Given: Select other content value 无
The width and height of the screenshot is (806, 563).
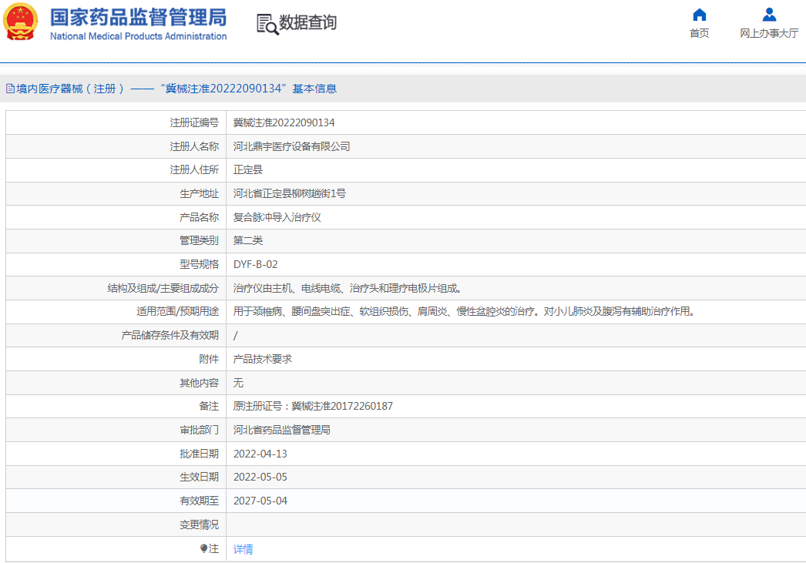Looking at the screenshot, I should (238, 383).
